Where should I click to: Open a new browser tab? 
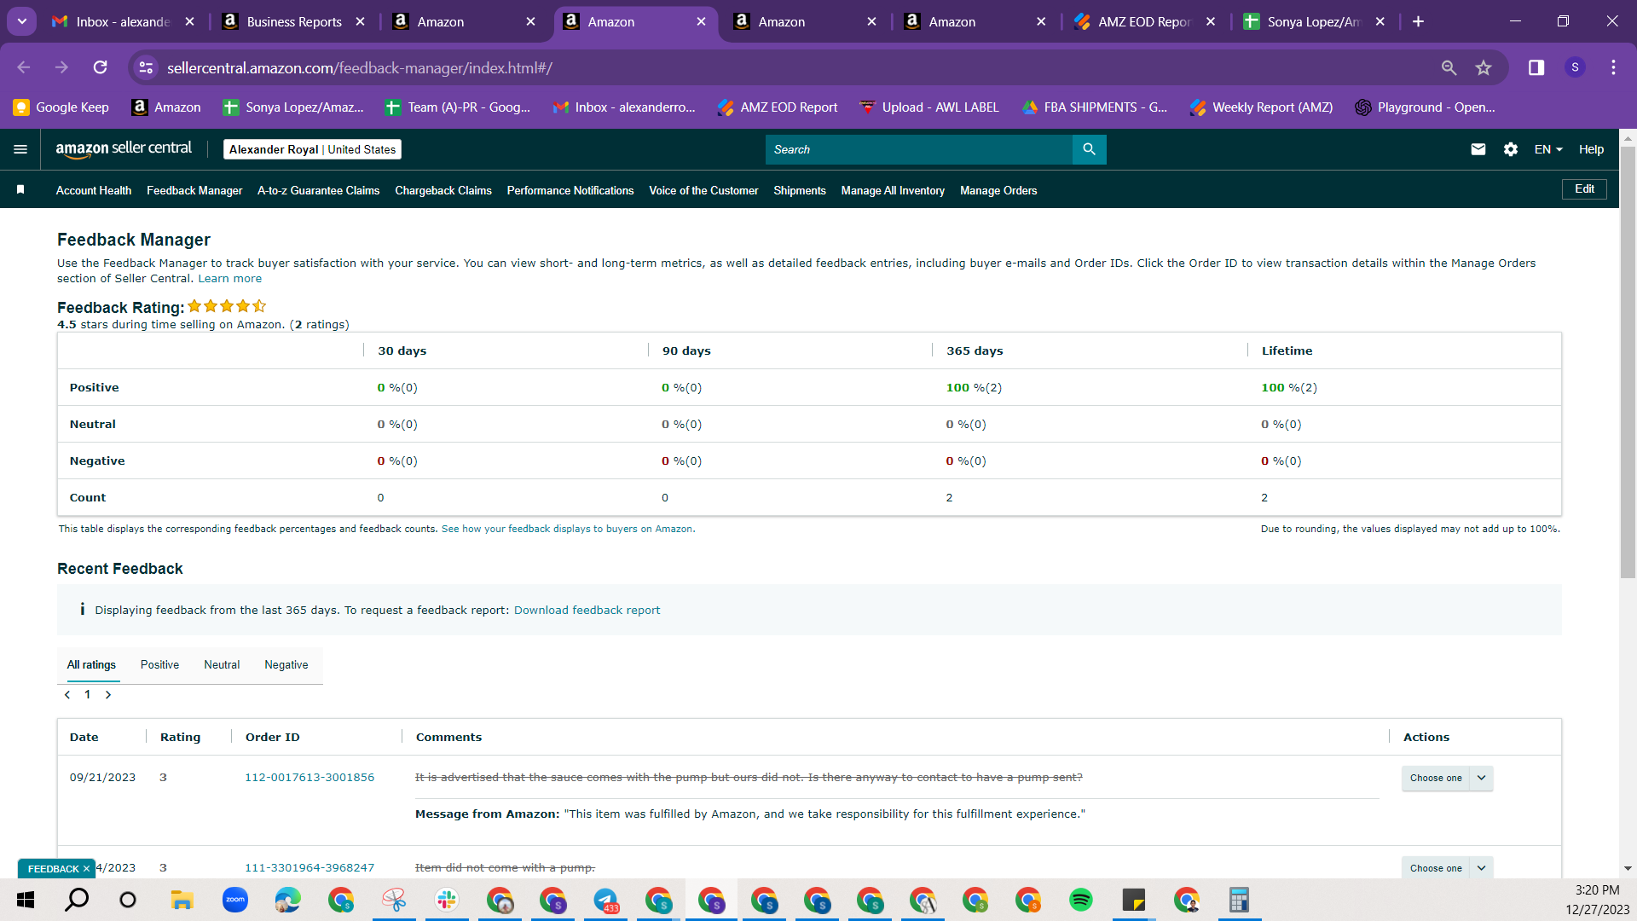click(1418, 21)
